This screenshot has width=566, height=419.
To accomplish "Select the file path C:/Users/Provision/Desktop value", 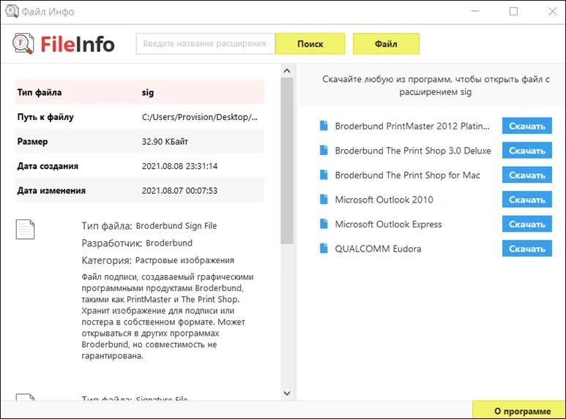I will (200, 117).
